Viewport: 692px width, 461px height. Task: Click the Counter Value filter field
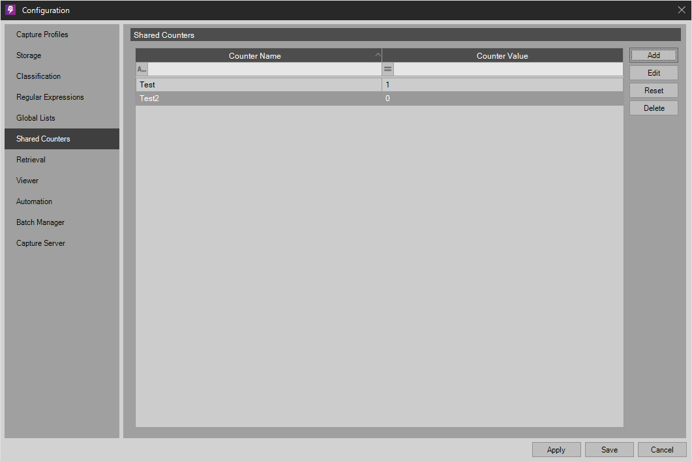tap(508, 69)
